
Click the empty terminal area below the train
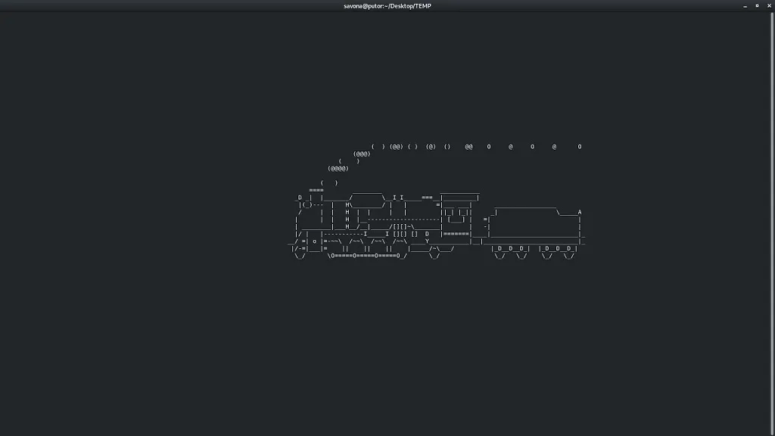(x=387, y=348)
